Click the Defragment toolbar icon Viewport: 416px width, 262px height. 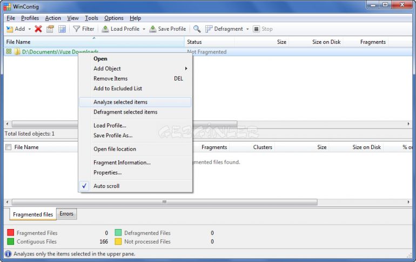(x=209, y=29)
